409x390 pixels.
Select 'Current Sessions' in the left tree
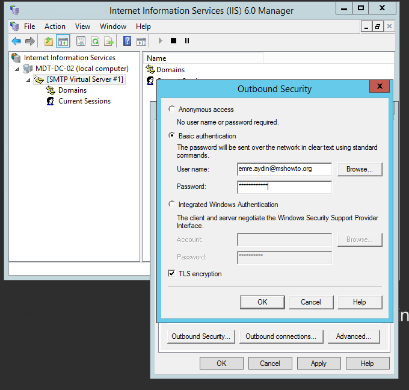84,101
